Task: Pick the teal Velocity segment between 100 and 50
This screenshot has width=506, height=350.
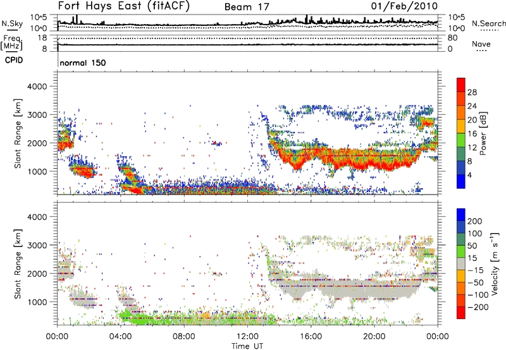Action: [x=461, y=239]
